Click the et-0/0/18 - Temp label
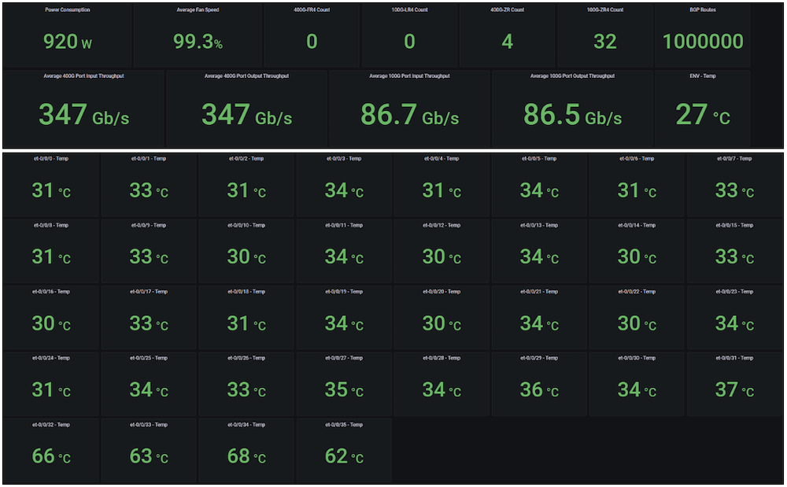Image resolution: width=787 pixels, height=487 pixels. 246,291
